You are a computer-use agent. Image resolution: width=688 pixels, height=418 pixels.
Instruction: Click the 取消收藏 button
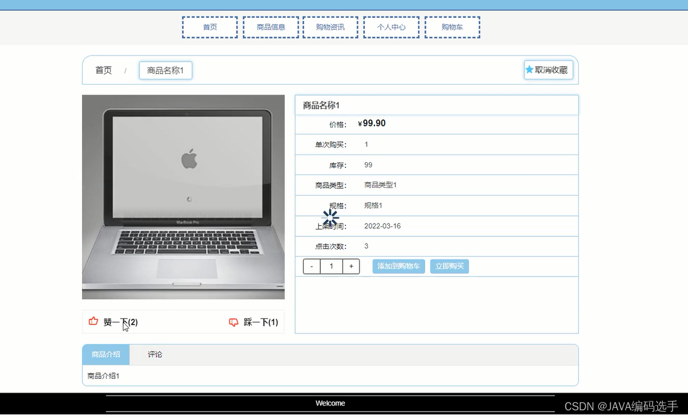tap(549, 70)
